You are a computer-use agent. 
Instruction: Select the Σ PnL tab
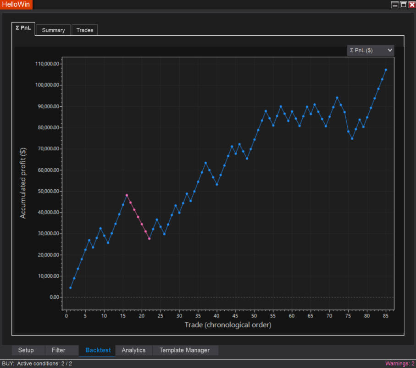point(23,28)
